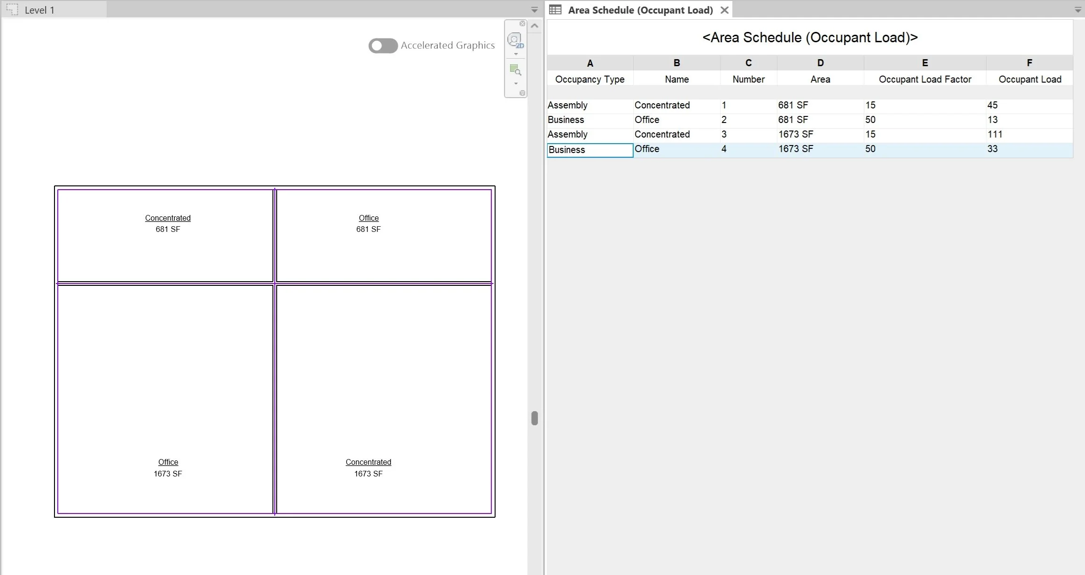
Task: Click 1673 SF area cell in row 3
Action: click(821, 135)
